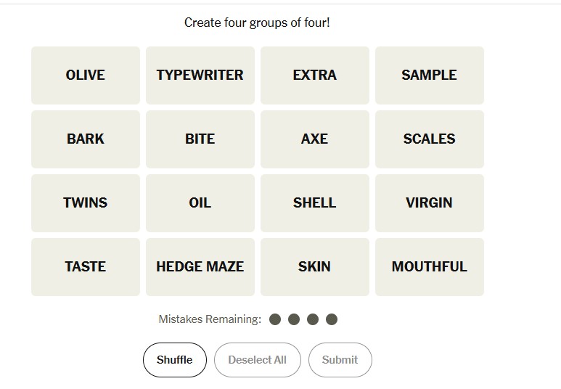Click the SKIN word tile
This screenshot has height=389, width=561.
[315, 267]
